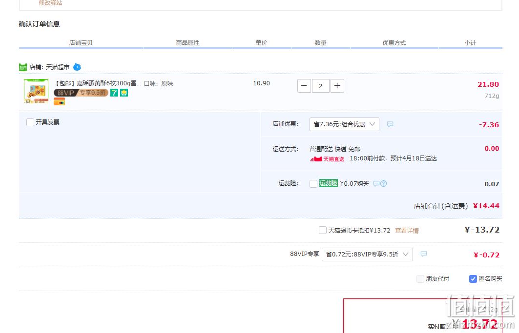The width and height of the screenshot is (519, 333).
Task: Click the quantity input field showing 2
Action: tap(320, 86)
